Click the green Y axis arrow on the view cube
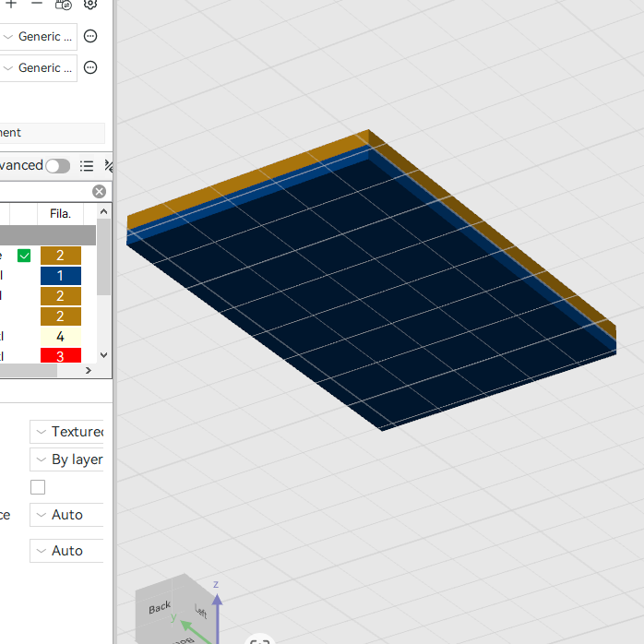Image resolution: width=644 pixels, height=644 pixels. tap(185, 626)
